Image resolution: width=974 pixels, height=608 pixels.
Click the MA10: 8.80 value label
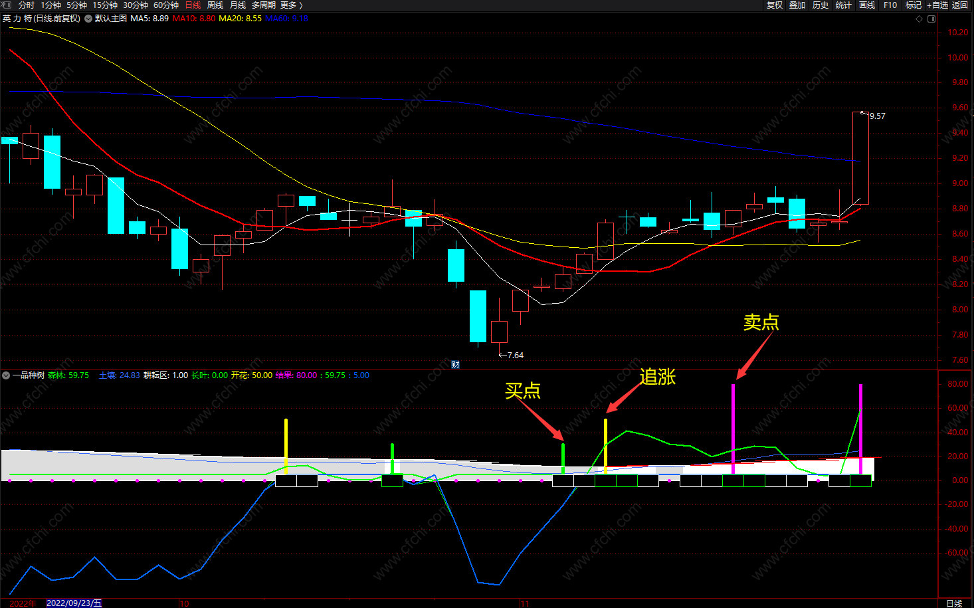coord(194,19)
